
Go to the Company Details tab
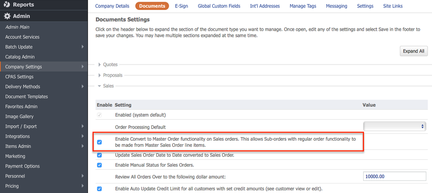[112, 6]
